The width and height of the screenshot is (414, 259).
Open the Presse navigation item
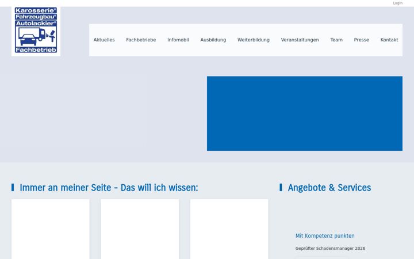[x=362, y=40]
